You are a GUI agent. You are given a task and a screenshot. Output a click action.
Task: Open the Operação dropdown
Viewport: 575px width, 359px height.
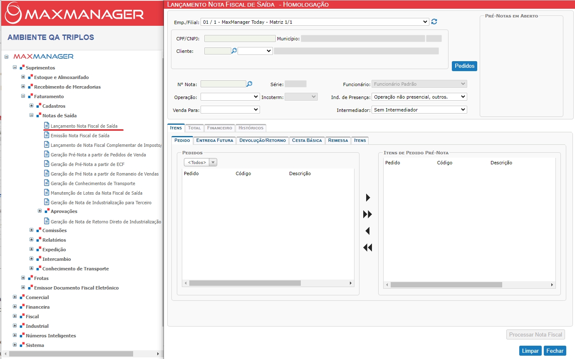pyautogui.click(x=230, y=97)
